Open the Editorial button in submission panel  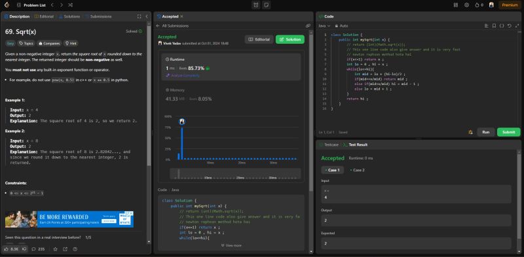(x=259, y=39)
